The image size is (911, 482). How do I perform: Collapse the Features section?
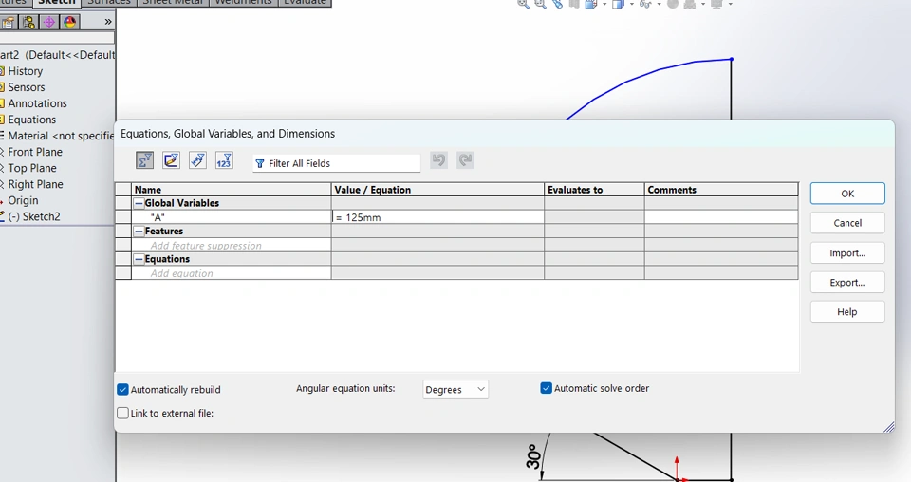click(139, 232)
